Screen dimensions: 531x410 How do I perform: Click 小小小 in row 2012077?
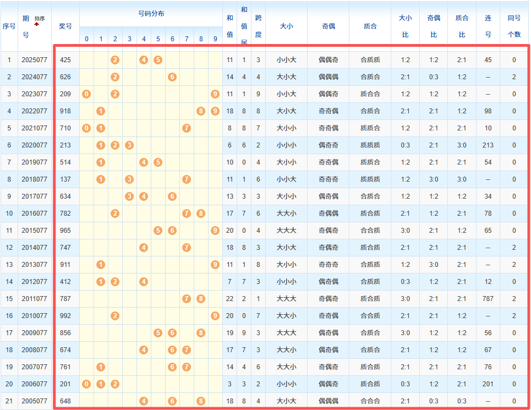[287, 282]
